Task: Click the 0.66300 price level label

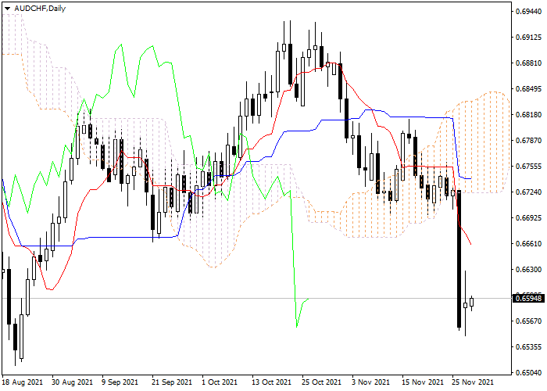Action: [x=528, y=270]
